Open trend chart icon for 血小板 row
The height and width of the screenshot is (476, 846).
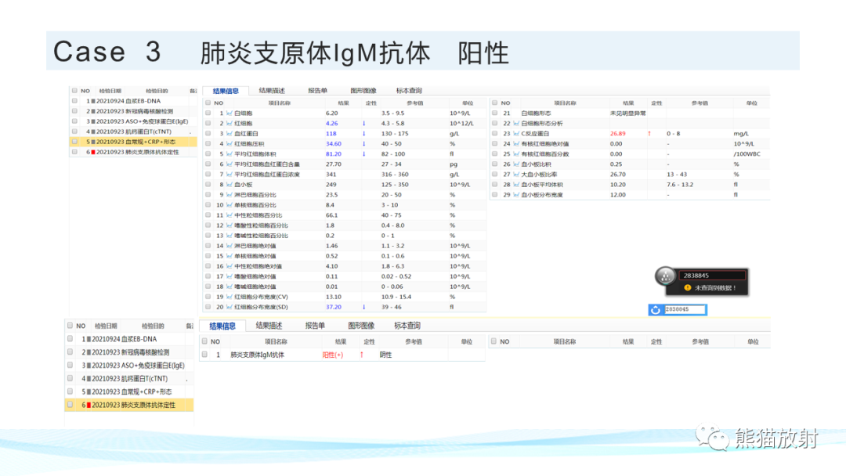[x=230, y=184]
